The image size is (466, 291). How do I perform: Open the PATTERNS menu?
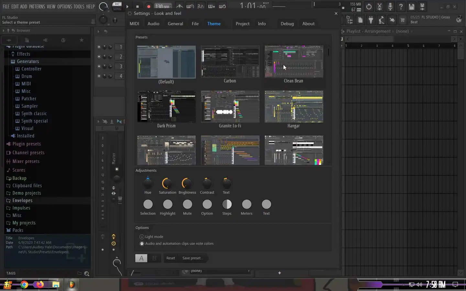tap(37, 6)
